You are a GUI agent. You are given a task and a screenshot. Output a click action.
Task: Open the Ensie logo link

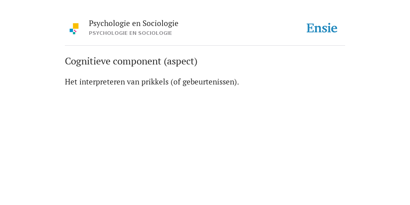322,28
